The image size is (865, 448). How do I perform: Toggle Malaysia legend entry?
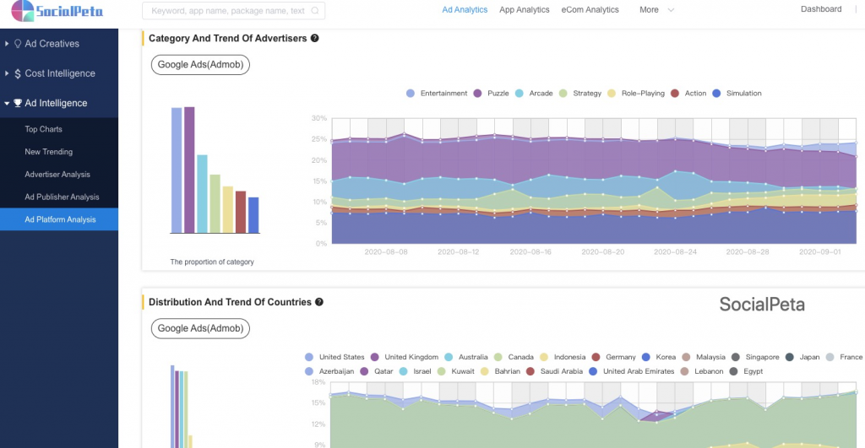pyautogui.click(x=704, y=357)
